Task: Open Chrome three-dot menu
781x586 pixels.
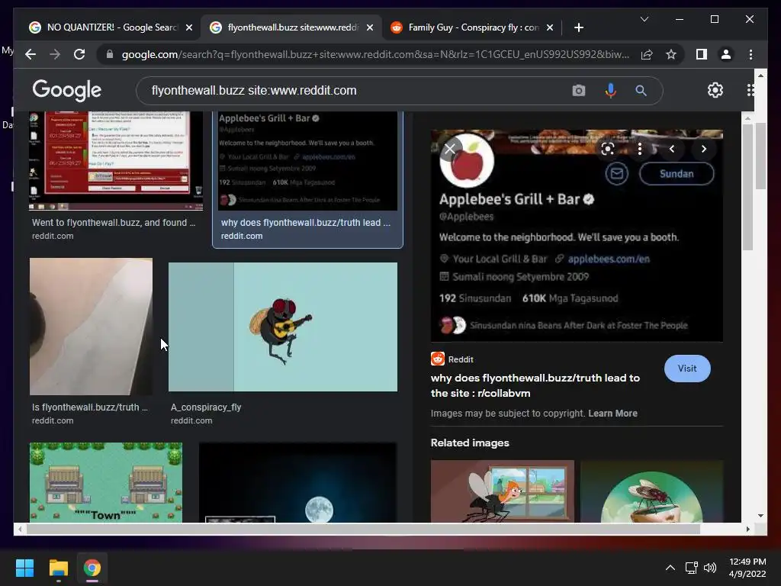Action: click(750, 54)
